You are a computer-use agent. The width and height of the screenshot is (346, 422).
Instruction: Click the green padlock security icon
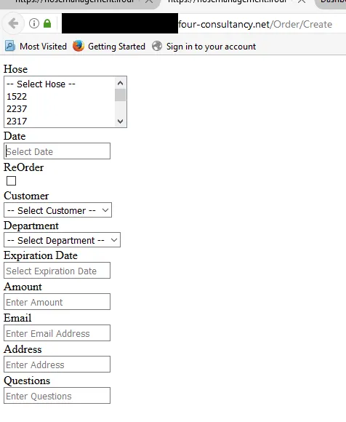tap(47, 23)
